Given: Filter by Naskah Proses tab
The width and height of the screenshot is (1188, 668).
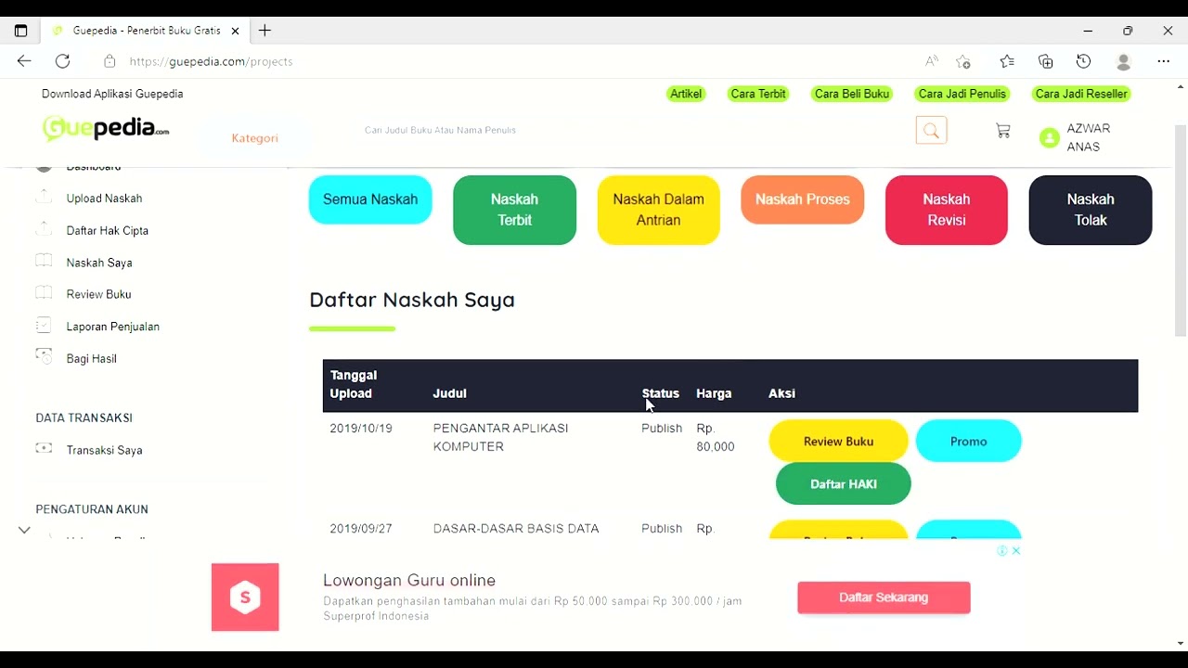Looking at the screenshot, I should [803, 199].
